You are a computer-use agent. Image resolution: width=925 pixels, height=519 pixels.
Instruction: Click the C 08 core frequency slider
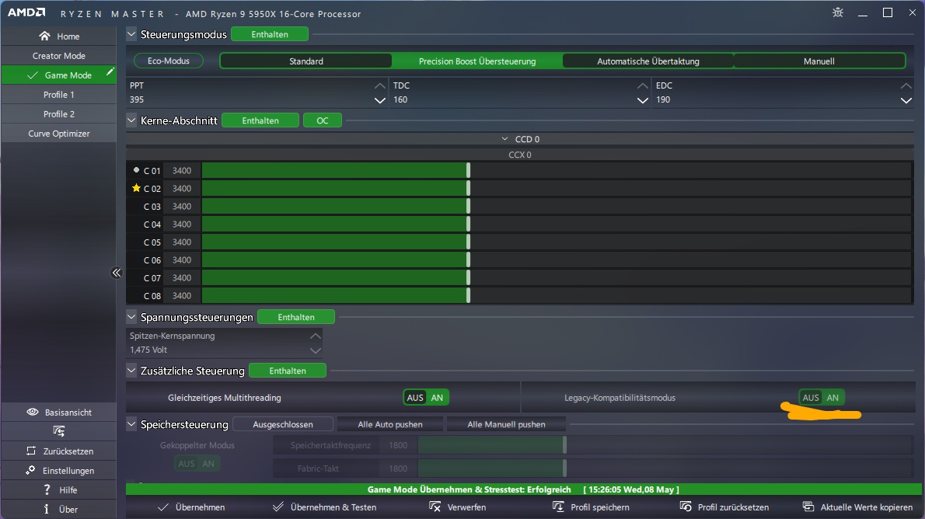pyautogui.click(x=557, y=295)
